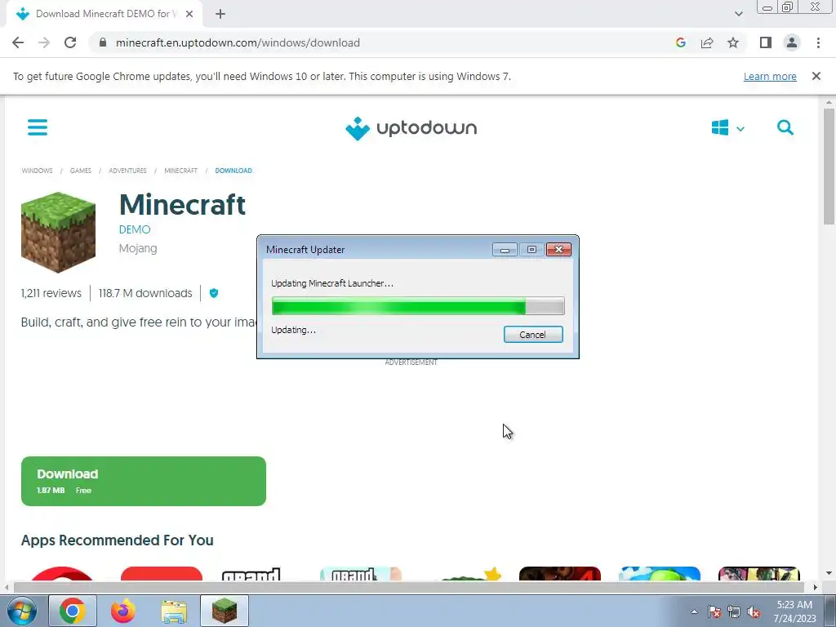
Task: Open the Chrome profile menu
Action: click(x=792, y=42)
